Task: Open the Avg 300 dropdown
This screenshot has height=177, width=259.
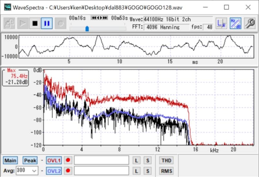Action: pyautogui.click(x=27, y=171)
